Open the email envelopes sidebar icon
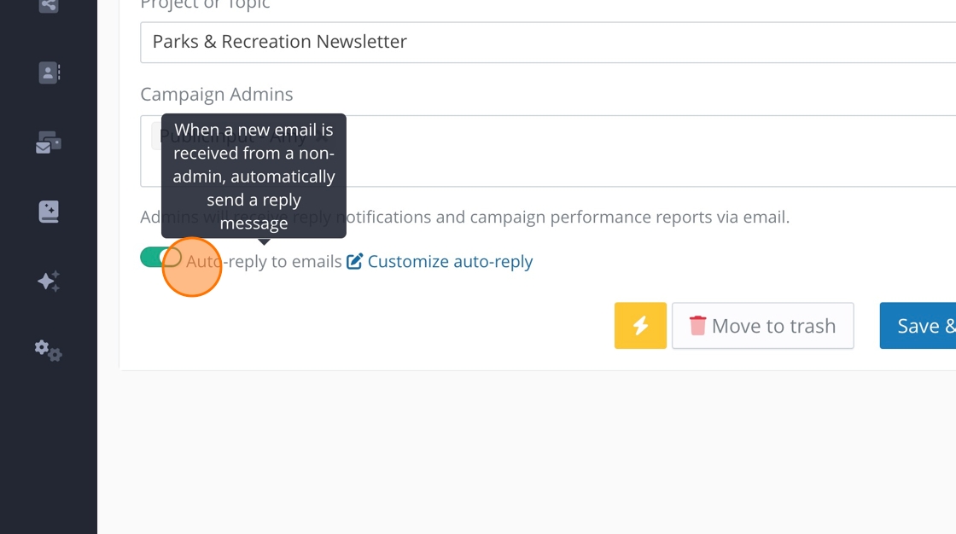956x534 pixels. [x=49, y=142]
